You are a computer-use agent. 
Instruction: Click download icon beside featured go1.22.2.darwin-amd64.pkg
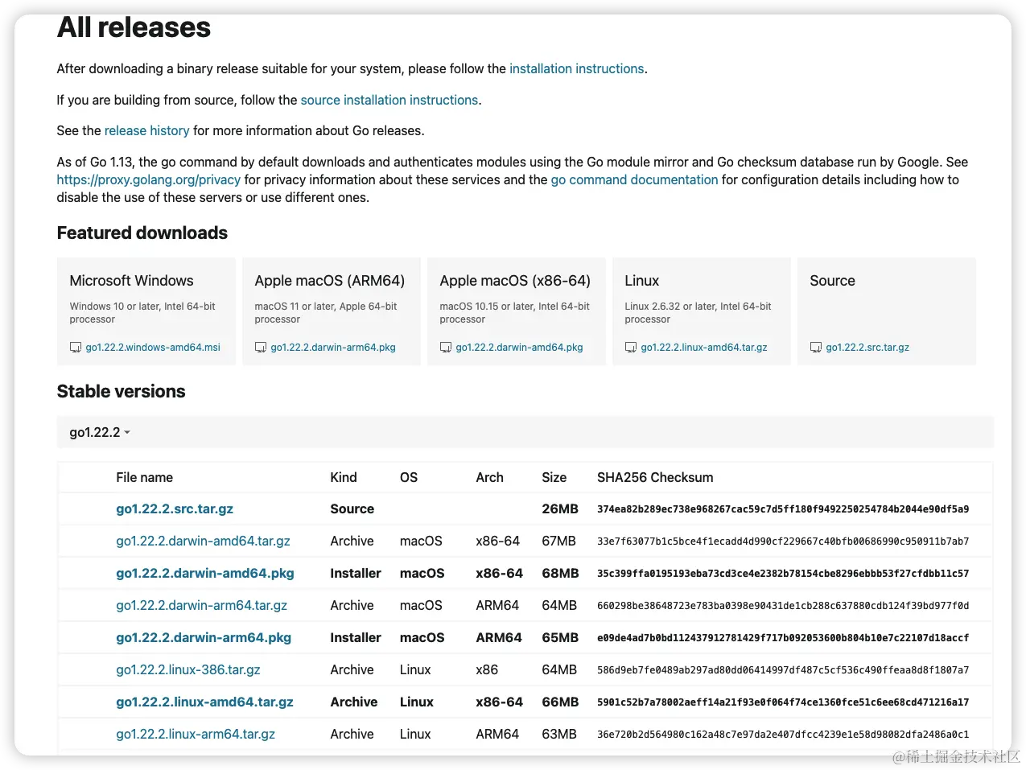tap(446, 348)
